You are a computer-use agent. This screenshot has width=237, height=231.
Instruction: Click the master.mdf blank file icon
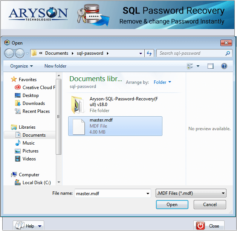click(x=79, y=127)
